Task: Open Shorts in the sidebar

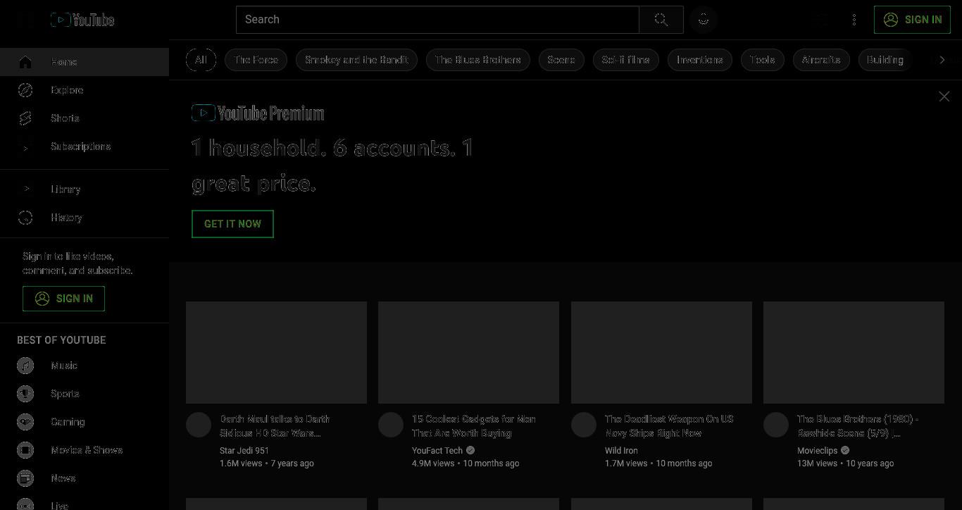Action: point(85,118)
